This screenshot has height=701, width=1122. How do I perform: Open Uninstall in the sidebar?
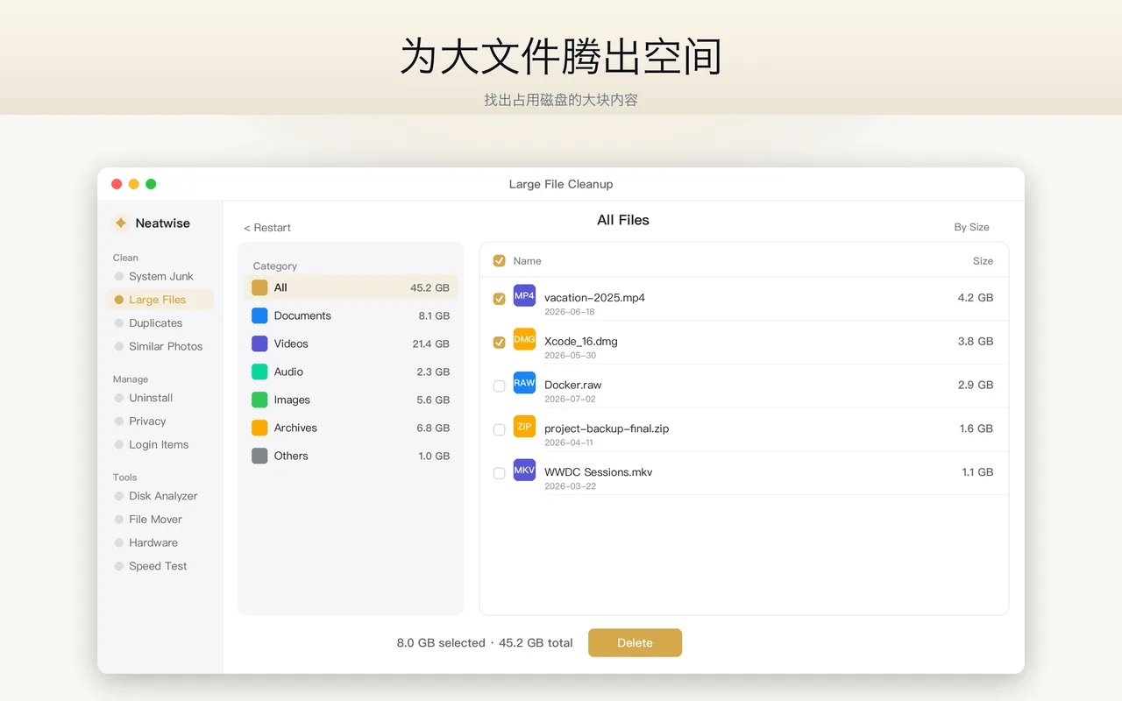[160, 398]
